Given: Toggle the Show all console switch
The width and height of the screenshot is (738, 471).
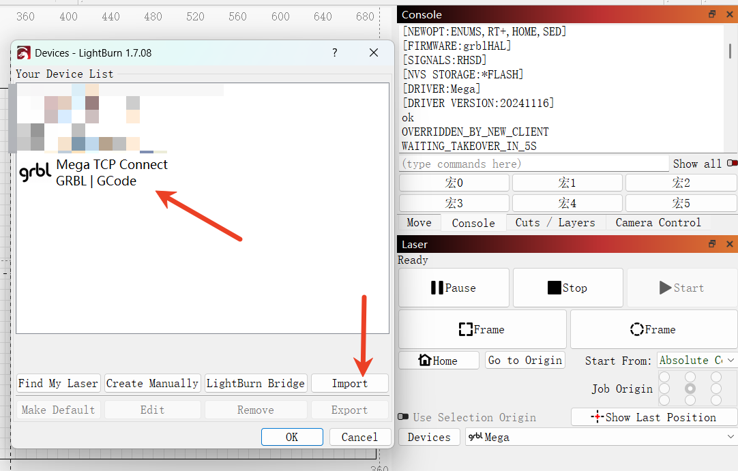Looking at the screenshot, I should (732, 164).
